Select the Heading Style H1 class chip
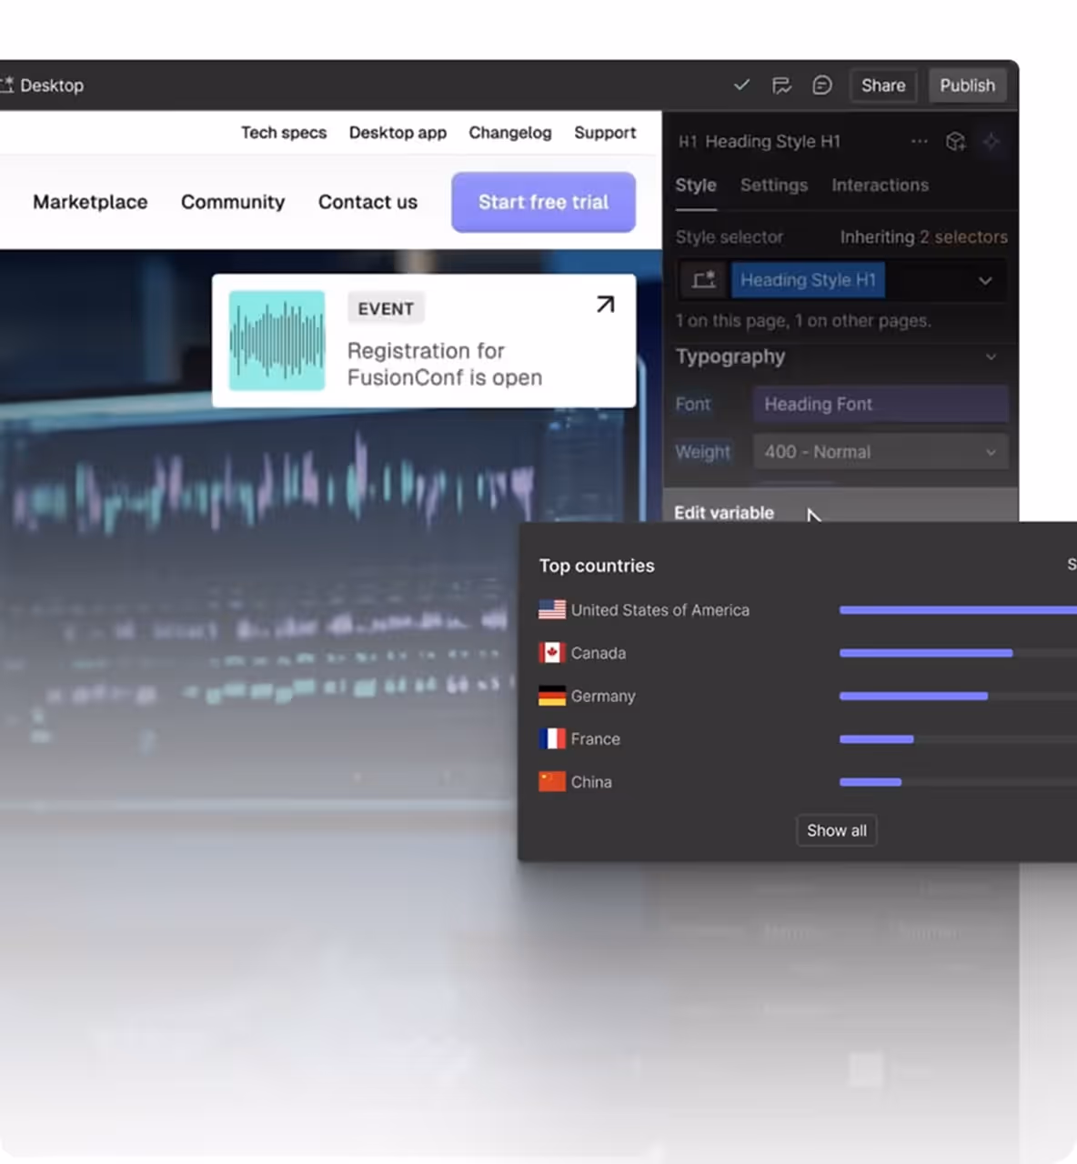Screen dimensions: 1077x1164 tap(808, 280)
